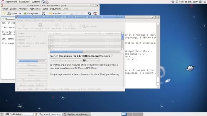Image resolution: width=207 pixels, height=116 pixels.
Task: Click the État filter button
Action: point(32,70)
